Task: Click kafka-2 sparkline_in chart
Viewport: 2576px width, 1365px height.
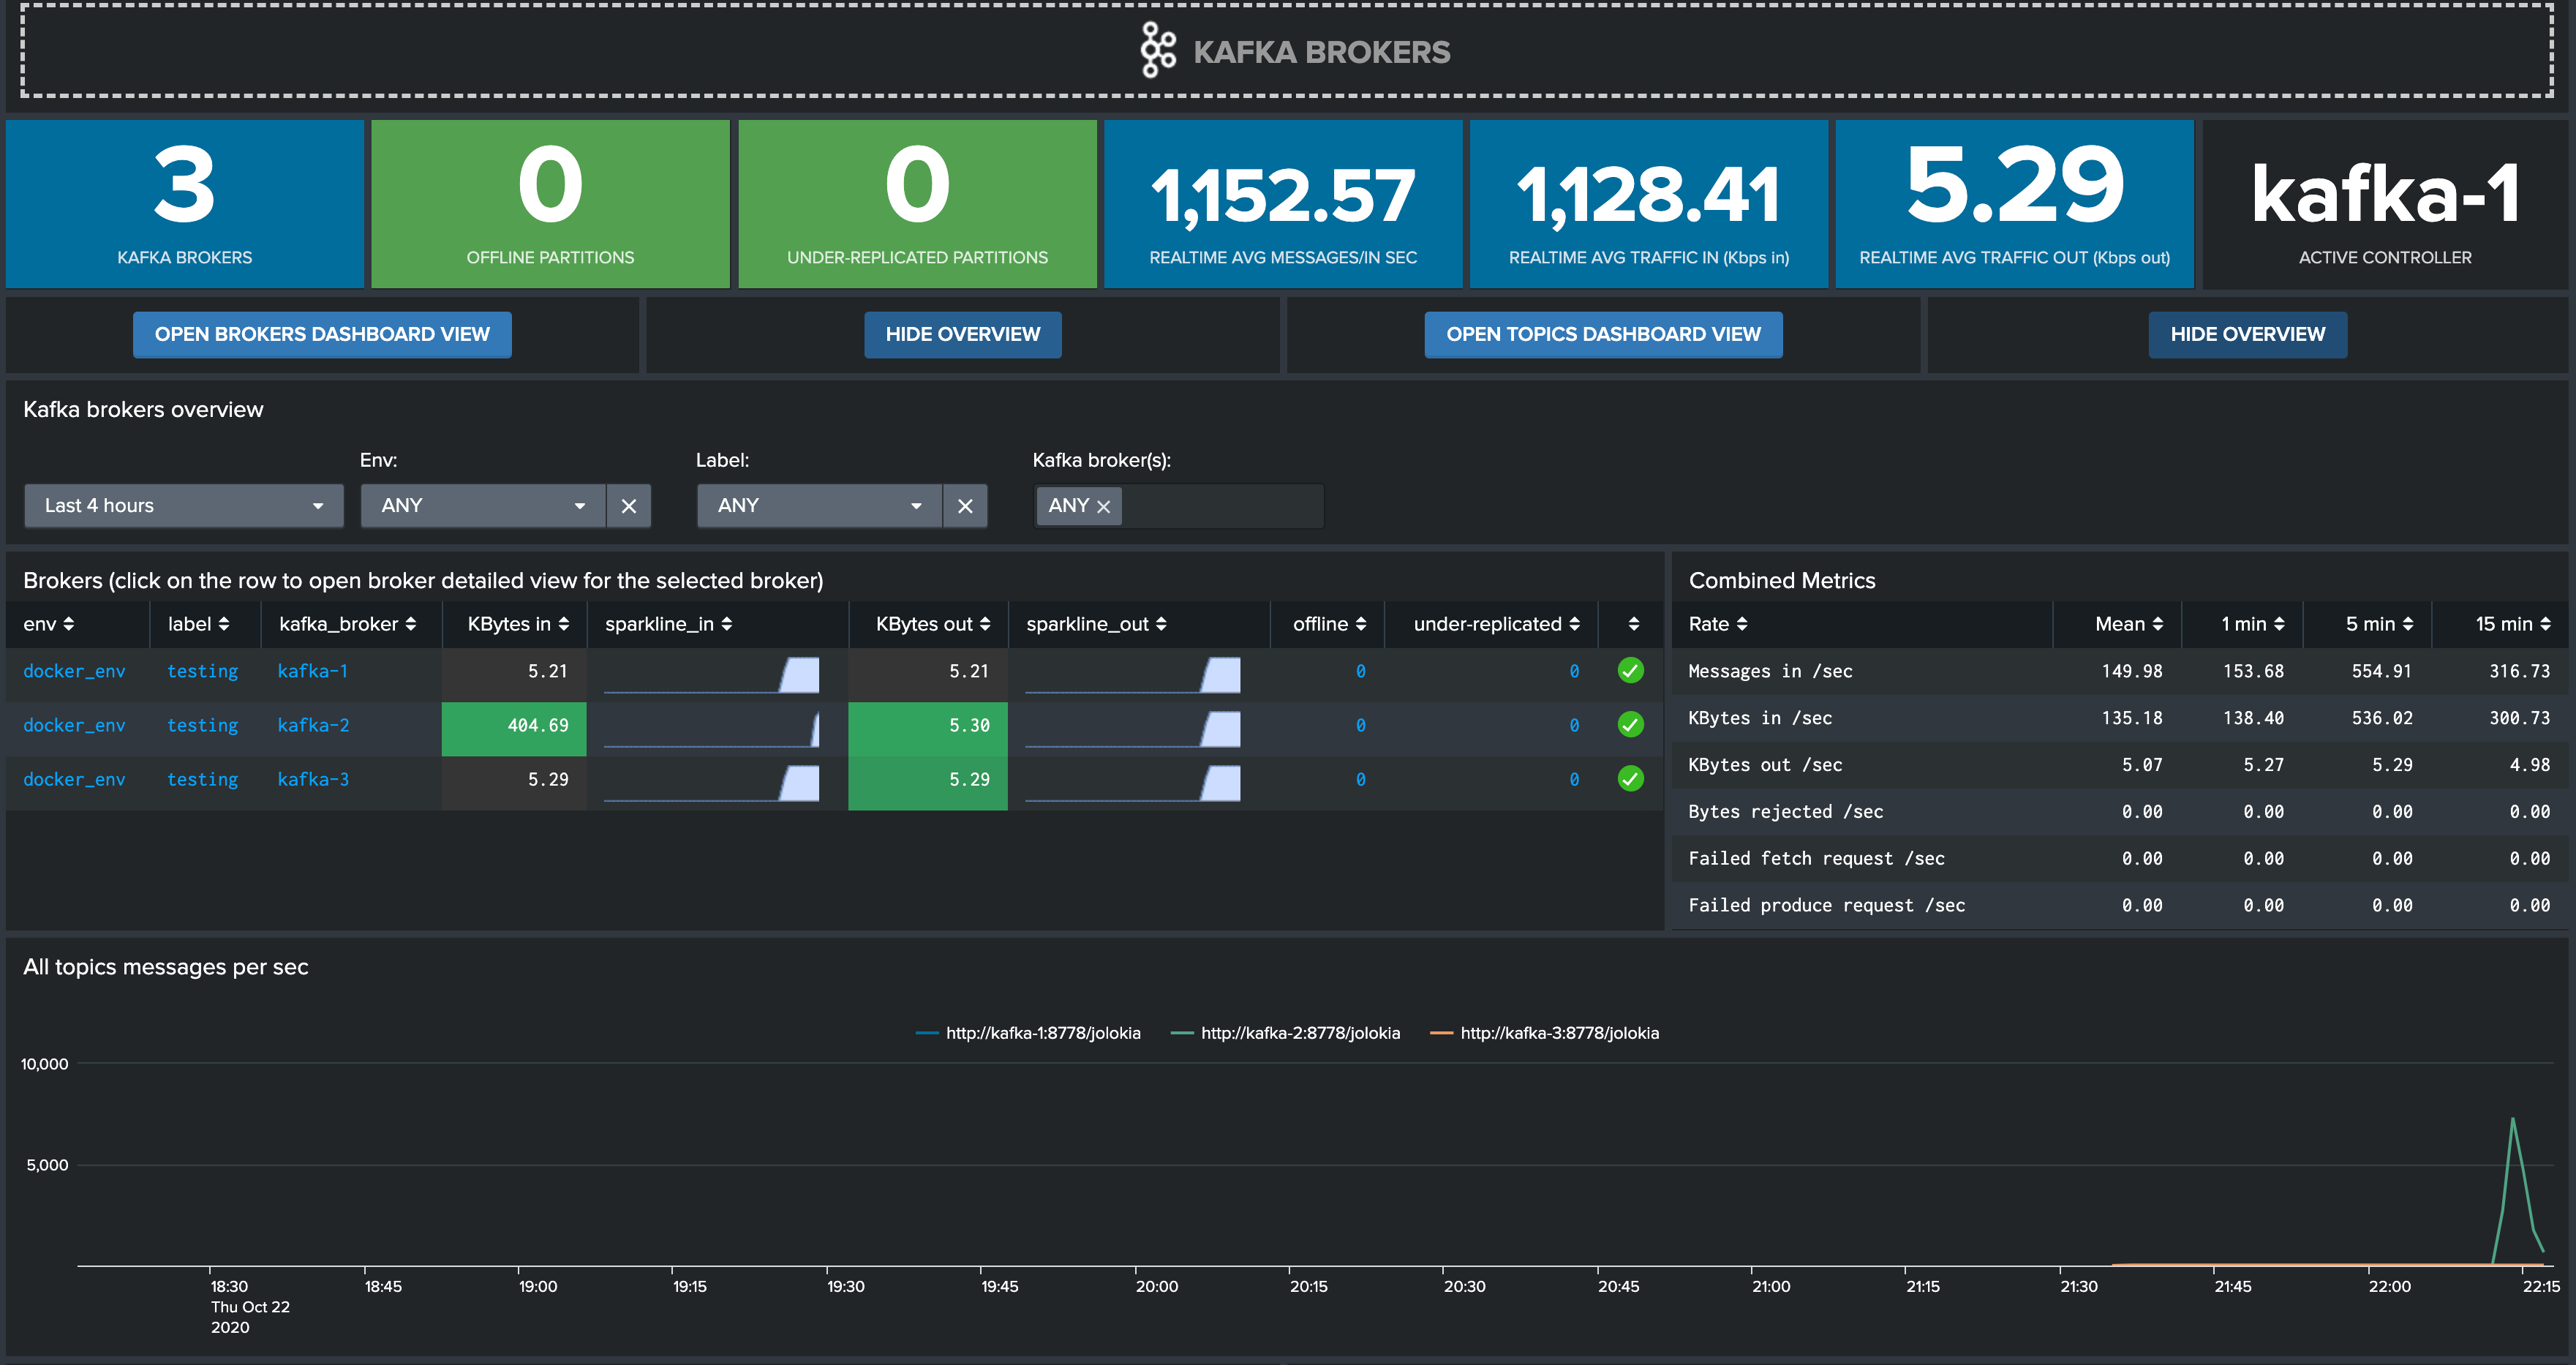Action: [711, 728]
